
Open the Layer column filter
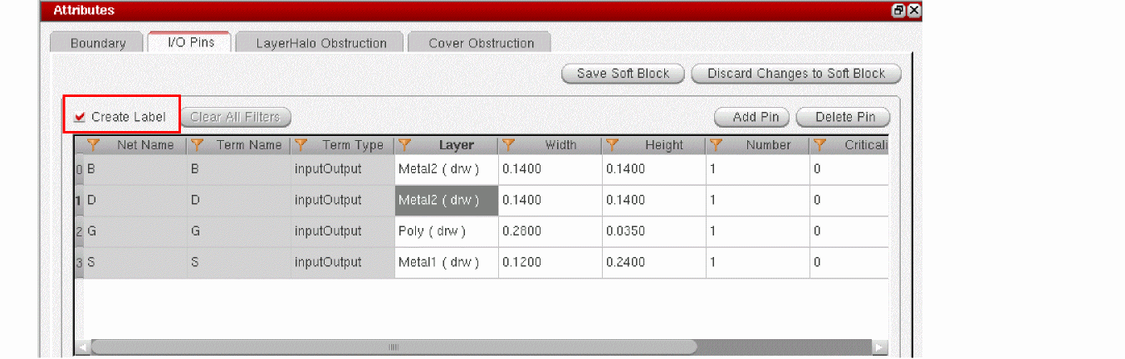(404, 145)
